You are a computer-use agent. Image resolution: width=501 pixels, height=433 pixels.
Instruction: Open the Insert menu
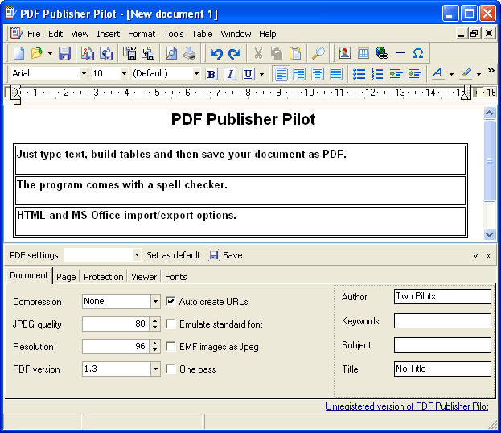(x=109, y=34)
